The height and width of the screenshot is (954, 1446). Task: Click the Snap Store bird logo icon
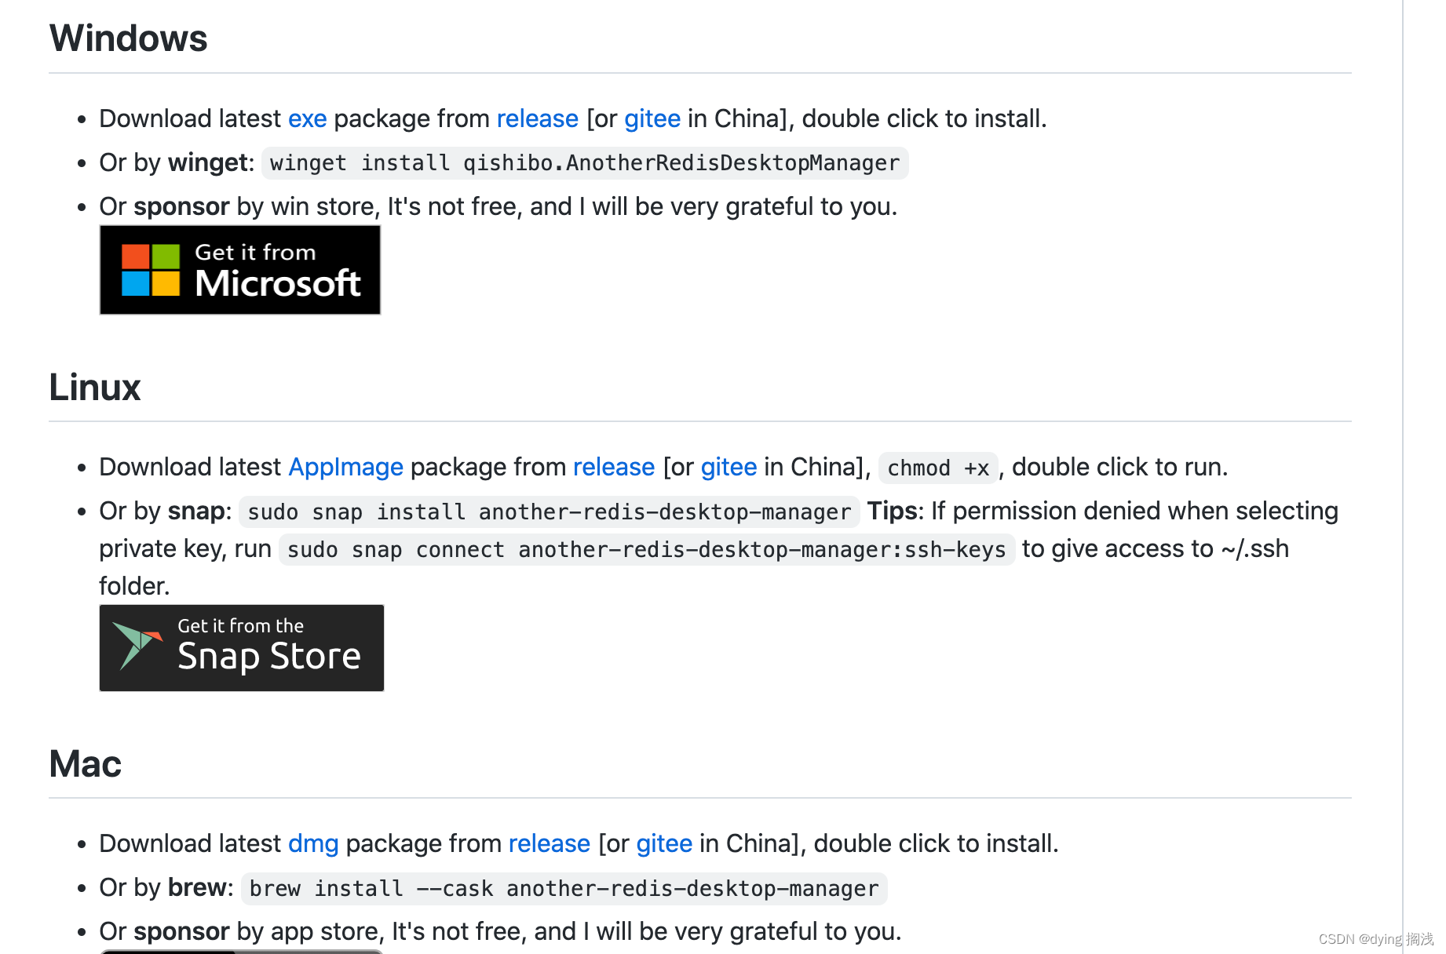pos(137,646)
